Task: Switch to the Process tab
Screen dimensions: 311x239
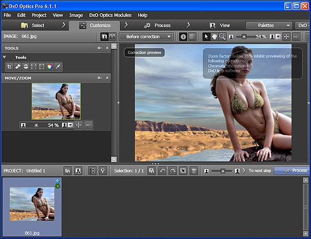Action: pyautogui.click(x=158, y=26)
